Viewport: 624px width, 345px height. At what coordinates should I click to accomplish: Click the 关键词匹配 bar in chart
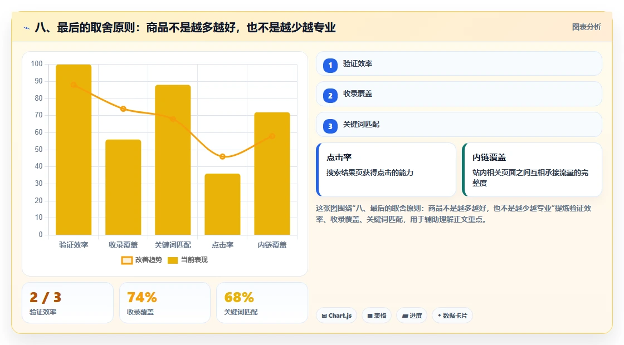(173, 160)
